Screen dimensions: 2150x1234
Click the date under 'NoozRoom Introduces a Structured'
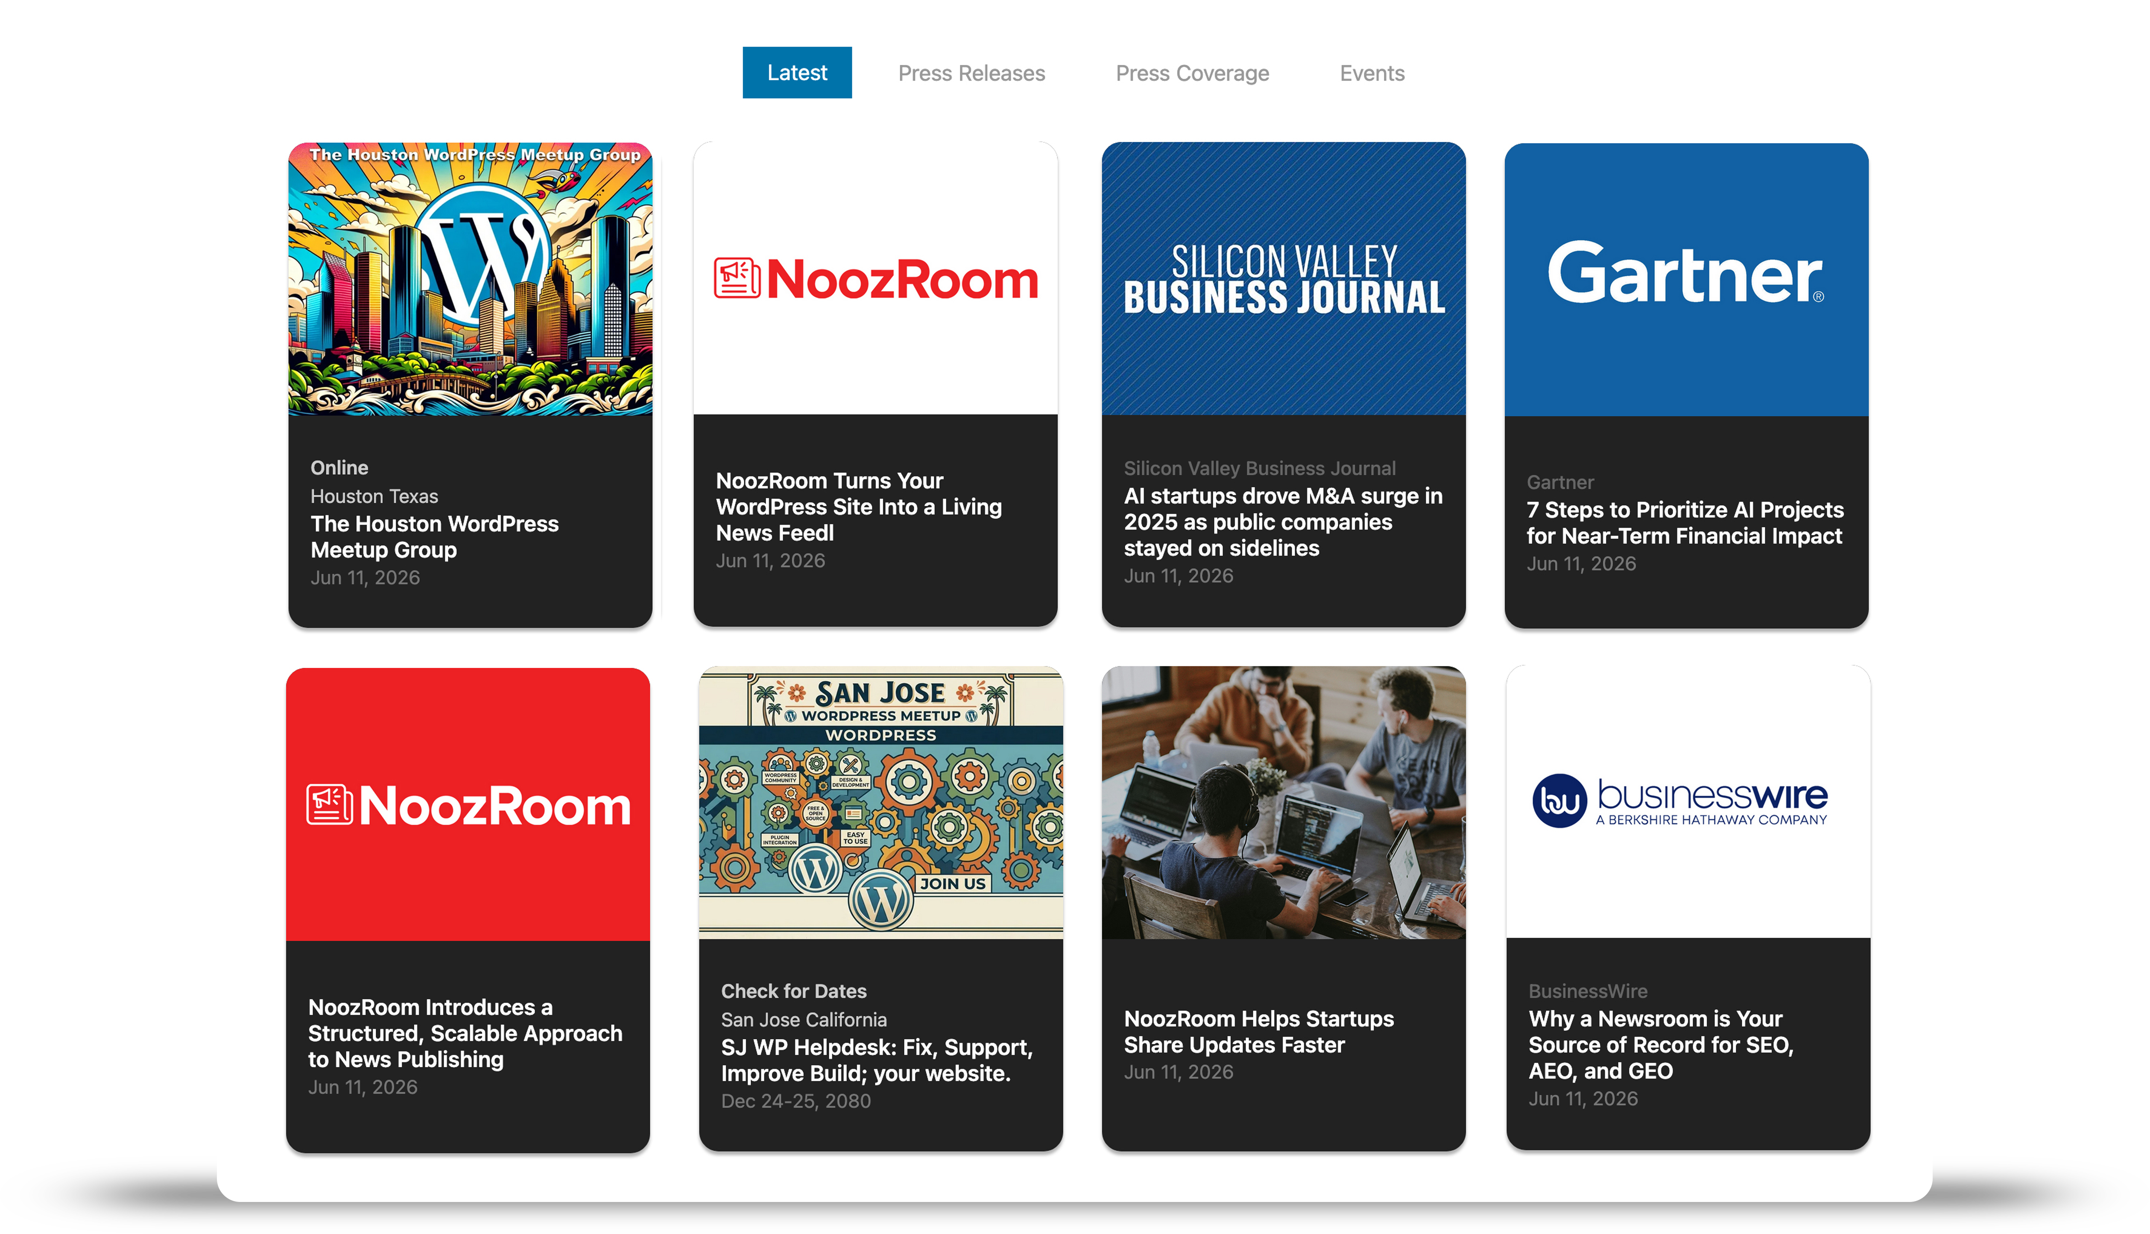[362, 1088]
